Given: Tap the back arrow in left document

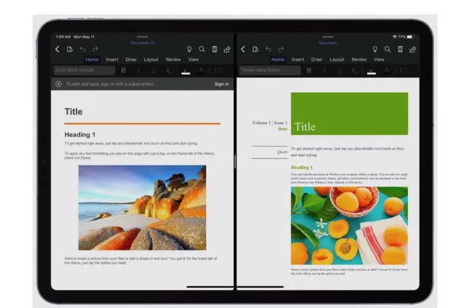Looking at the screenshot, I should [57, 49].
